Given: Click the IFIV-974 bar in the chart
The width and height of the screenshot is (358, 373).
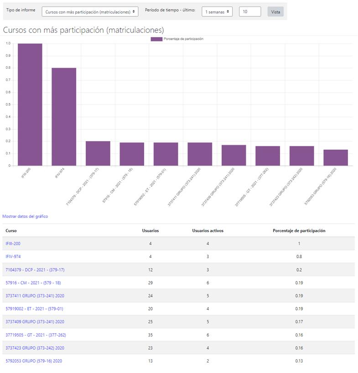Looking at the screenshot, I should [64, 117].
